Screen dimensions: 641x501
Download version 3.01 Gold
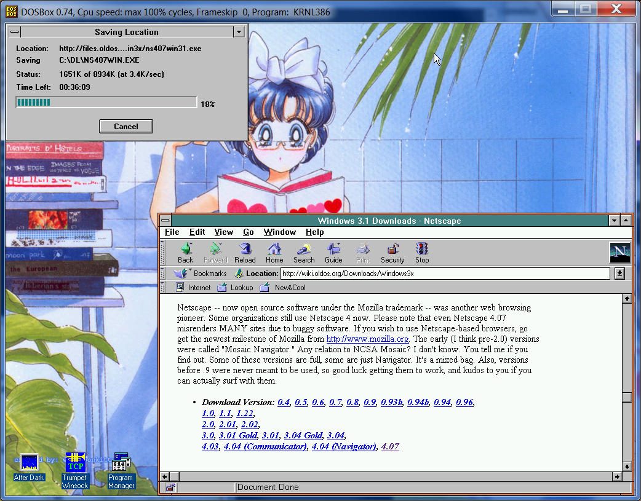(238, 435)
